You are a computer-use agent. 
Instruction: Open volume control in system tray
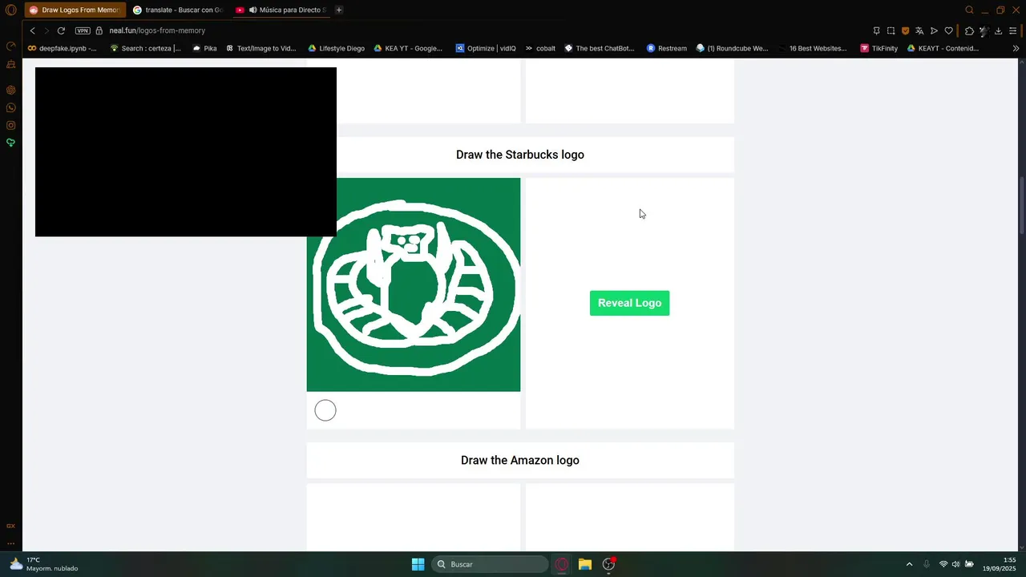click(955, 564)
